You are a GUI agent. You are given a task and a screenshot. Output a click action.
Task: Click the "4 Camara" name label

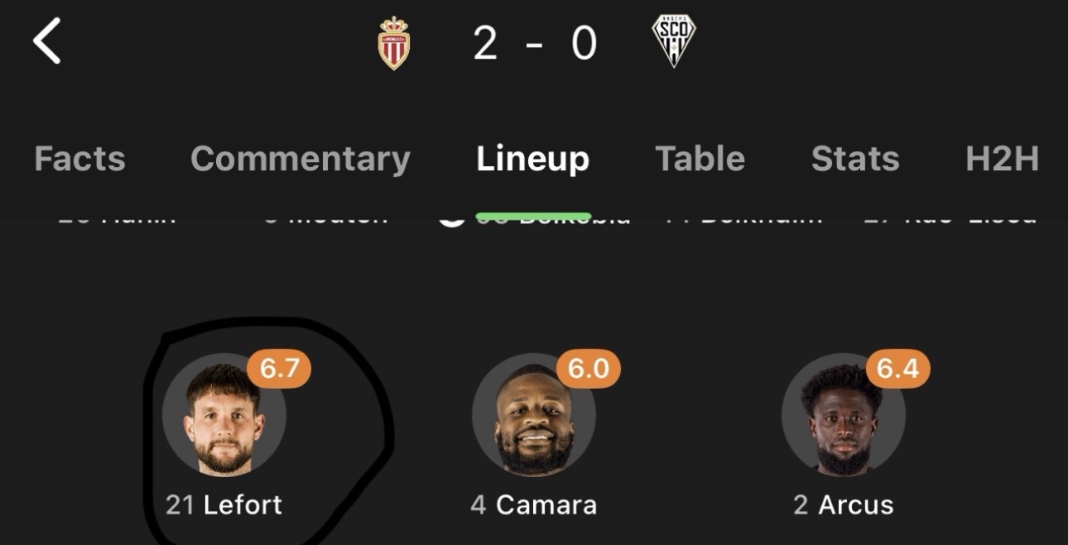(533, 504)
